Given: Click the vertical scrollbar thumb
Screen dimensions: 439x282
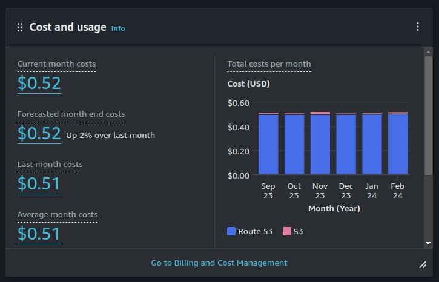Looking at the screenshot, I should [x=428, y=116].
